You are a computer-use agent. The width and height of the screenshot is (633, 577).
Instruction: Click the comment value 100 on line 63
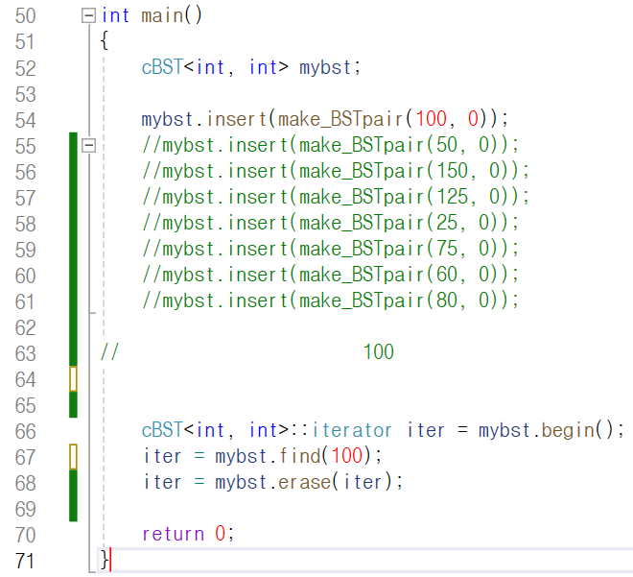pos(378,352)
